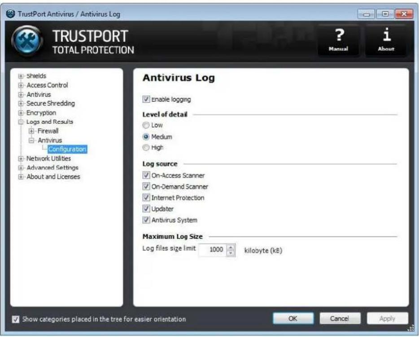Screen dimensions: 419x337
Task: Select Access Control in the tree
Action: point(47,85)
